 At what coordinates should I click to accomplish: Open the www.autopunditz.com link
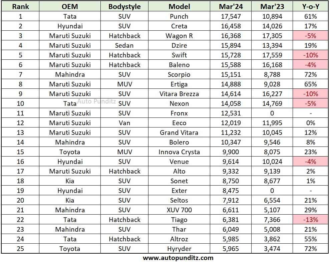click(x=178, y=258)
